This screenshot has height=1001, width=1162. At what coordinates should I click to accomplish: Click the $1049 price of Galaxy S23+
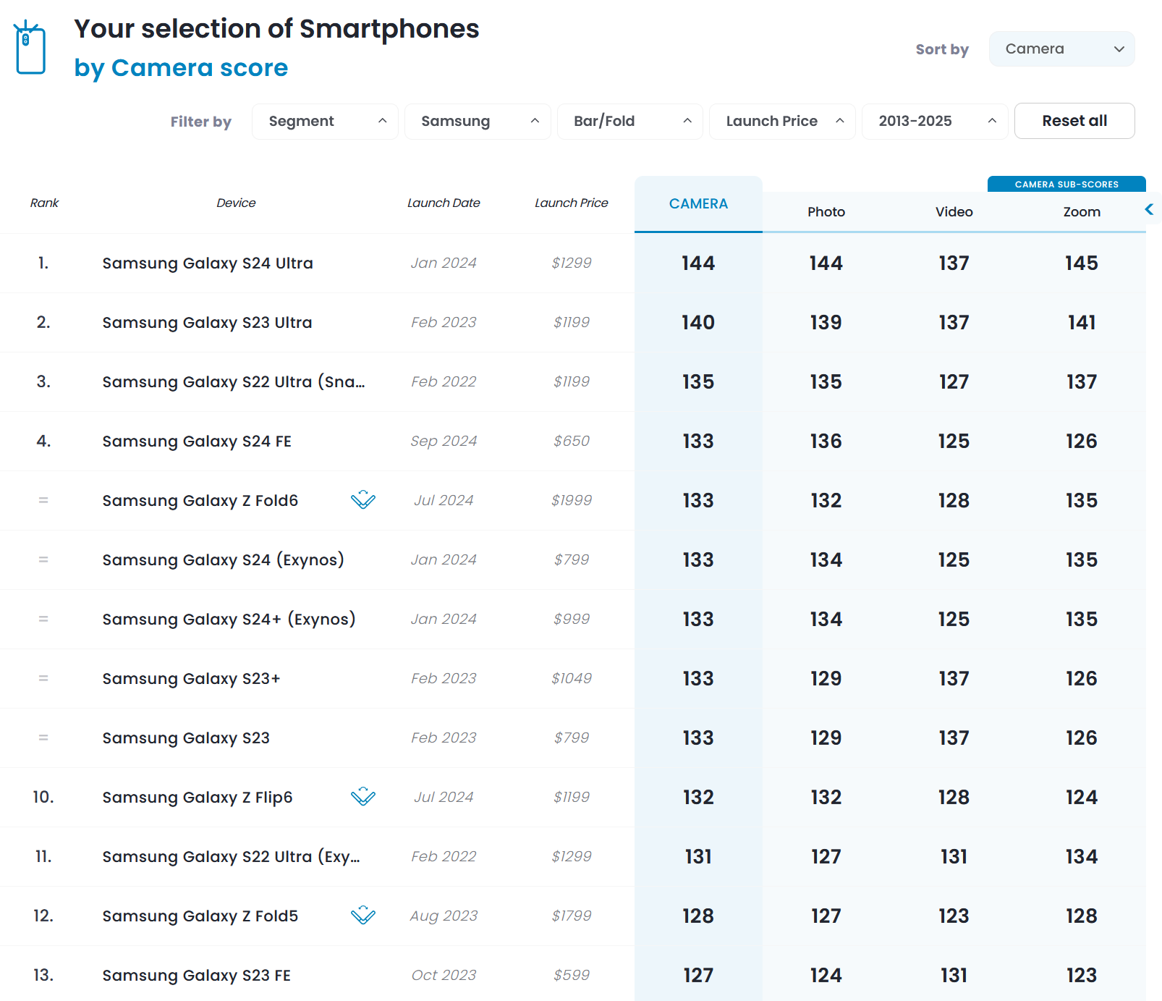[572, 678]
